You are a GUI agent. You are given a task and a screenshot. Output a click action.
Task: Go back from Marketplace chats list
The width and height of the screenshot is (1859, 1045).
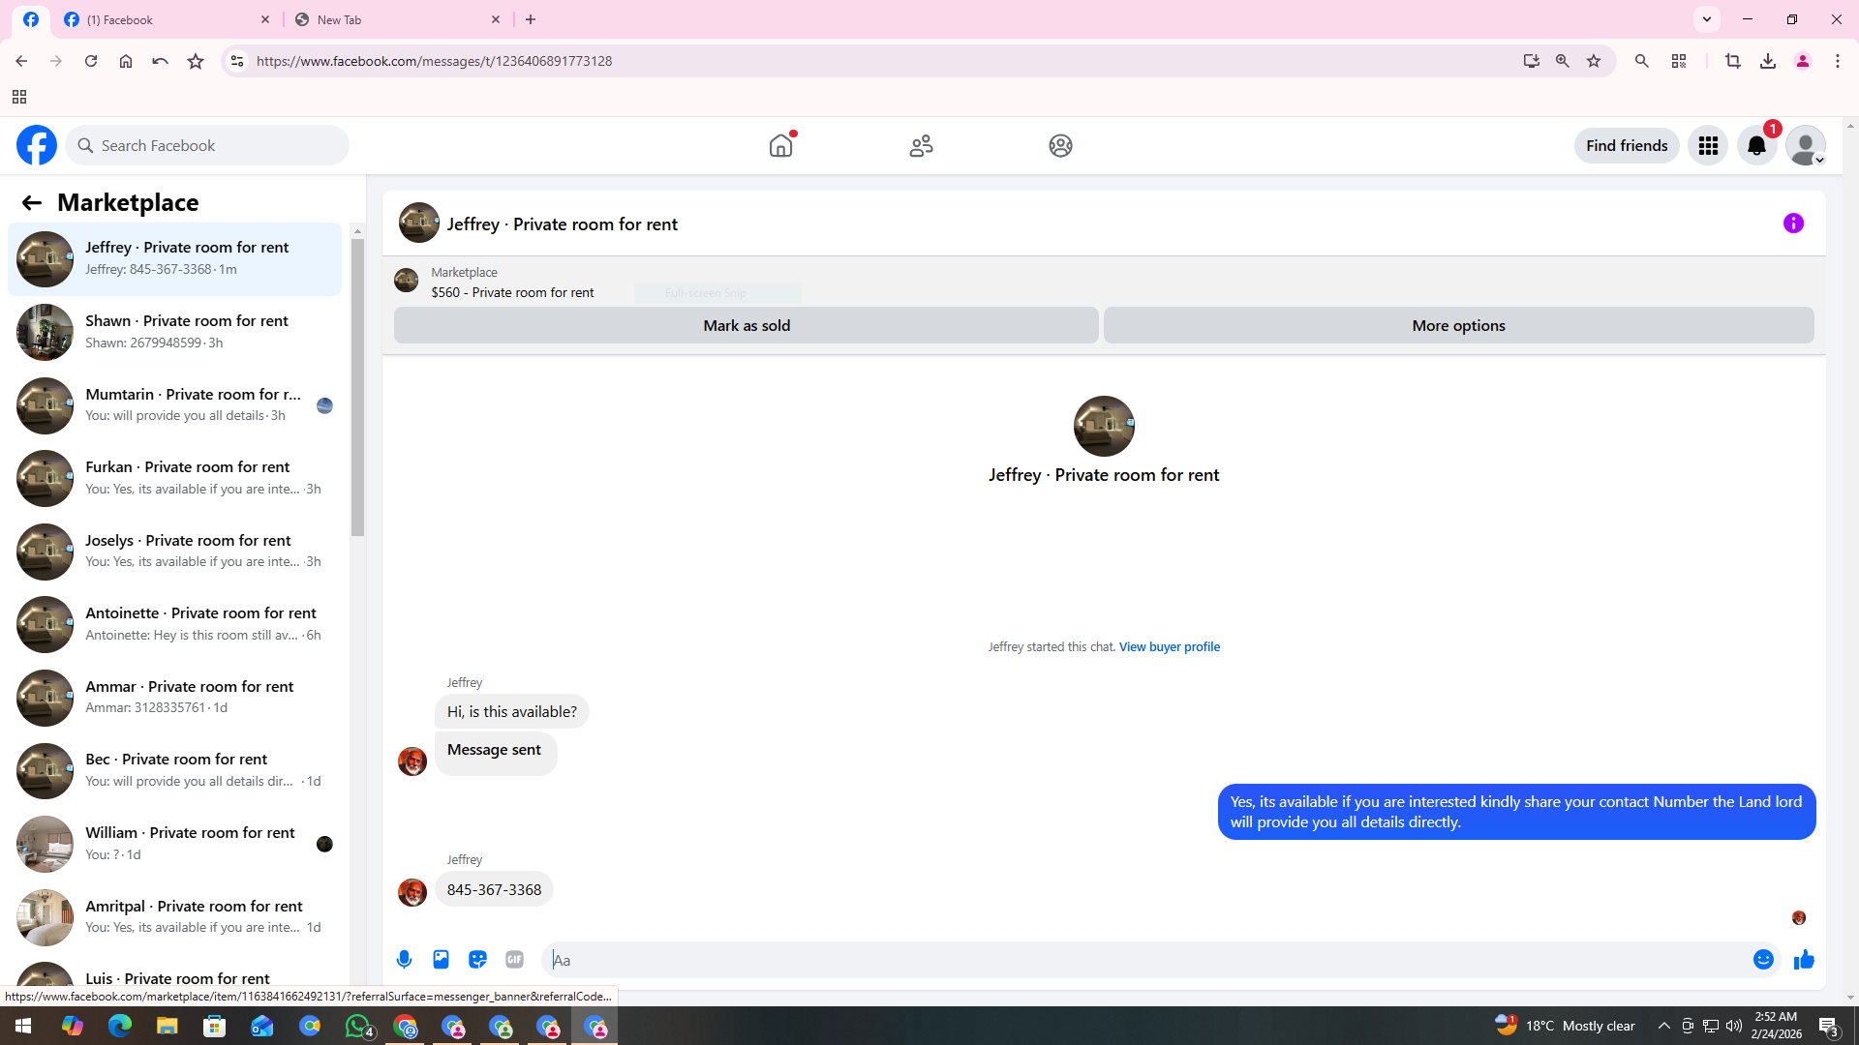[x=31, y=202]
